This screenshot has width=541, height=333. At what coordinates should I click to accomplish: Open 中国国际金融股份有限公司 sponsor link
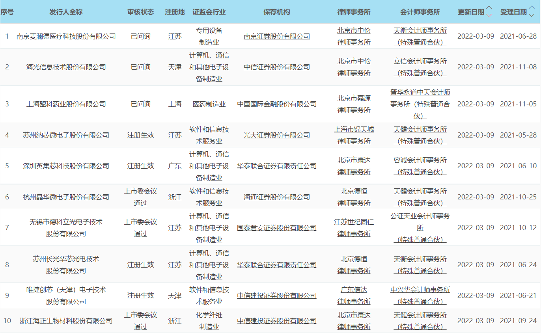coord(277,104)
